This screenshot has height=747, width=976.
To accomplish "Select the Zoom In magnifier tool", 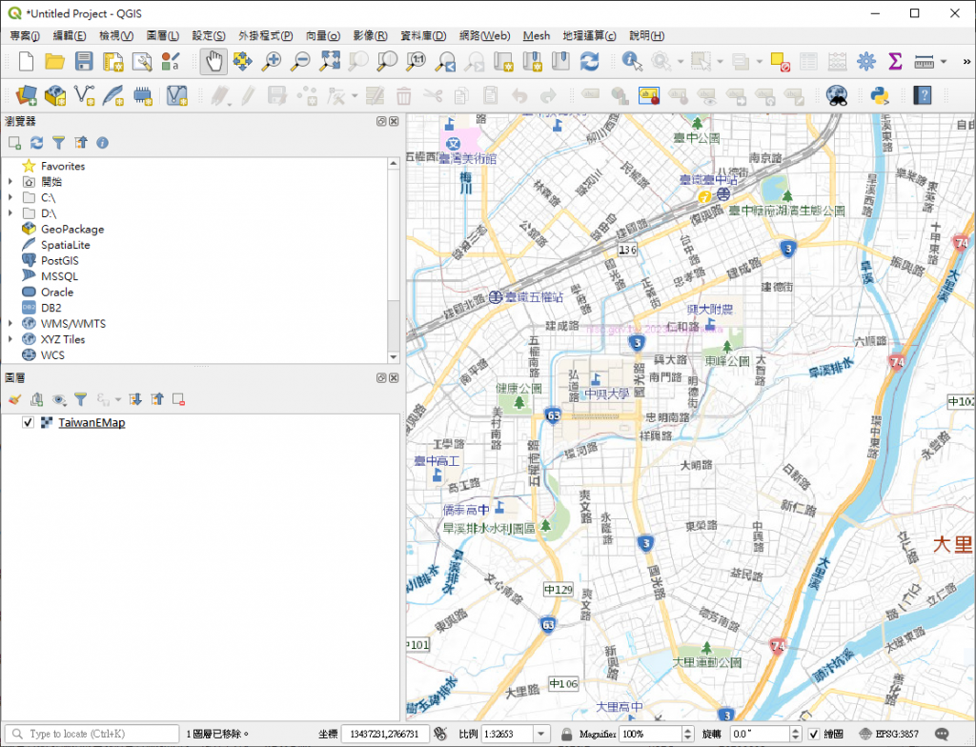I will [x=272, y=61].
